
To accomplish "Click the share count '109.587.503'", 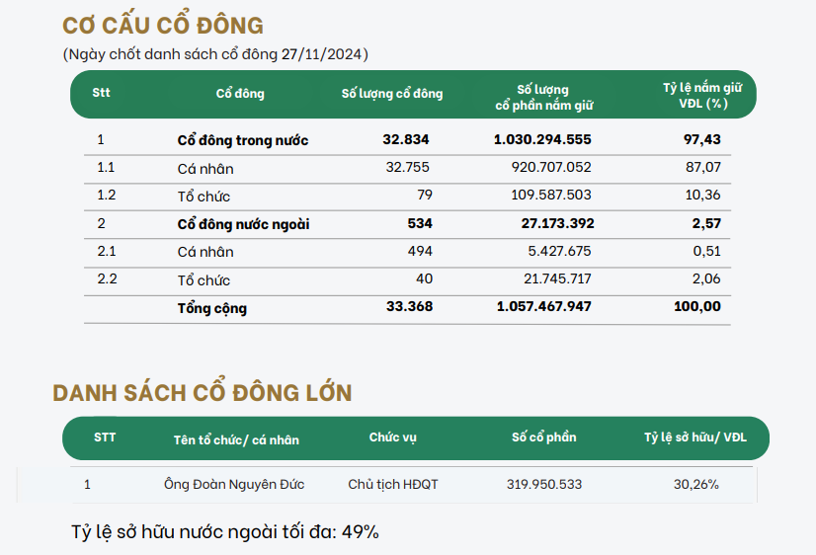I will (x=551, y=195).
